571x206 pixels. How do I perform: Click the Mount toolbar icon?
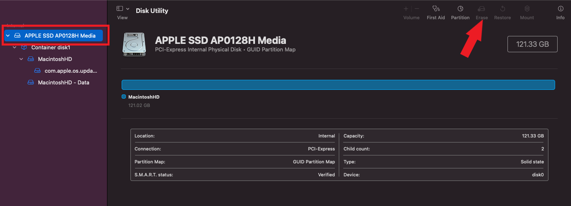pos(527,9)
